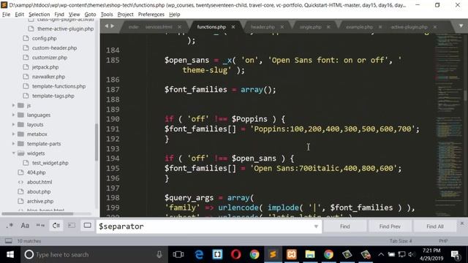Click the tab scroll right arrow
Screen dimensions: 468x263
pos(113,26)
